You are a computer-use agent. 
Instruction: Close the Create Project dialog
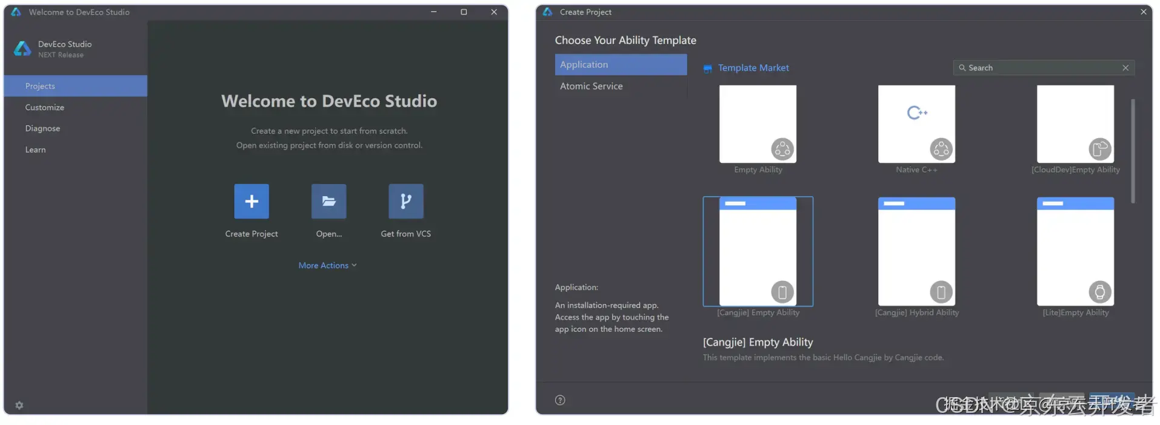1143,12
